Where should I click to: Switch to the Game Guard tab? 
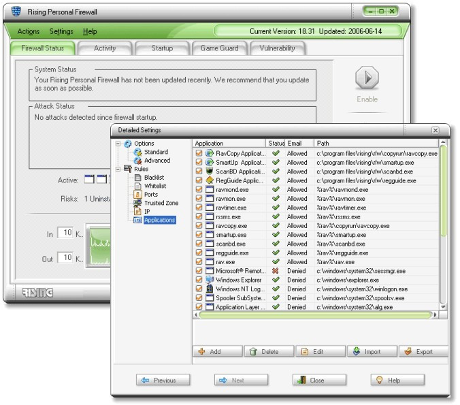point(219,48)
